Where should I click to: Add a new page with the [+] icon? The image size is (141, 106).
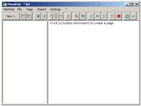23,16
